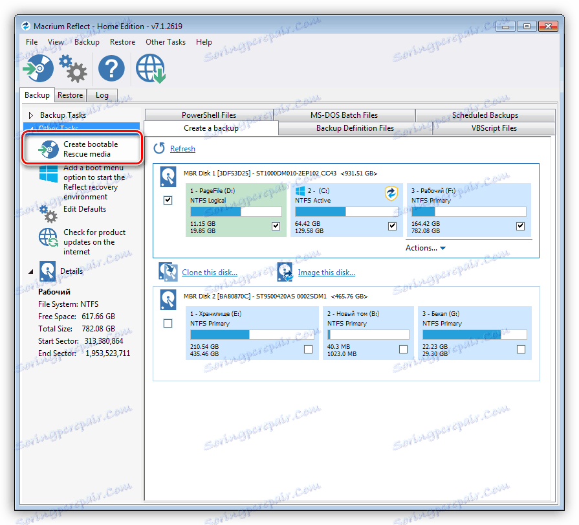
Task: Select the Create a backup tab
Action: click(x=211, y=128)
